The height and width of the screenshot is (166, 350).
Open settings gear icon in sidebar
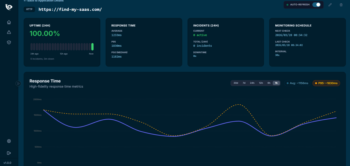point(9,141)
